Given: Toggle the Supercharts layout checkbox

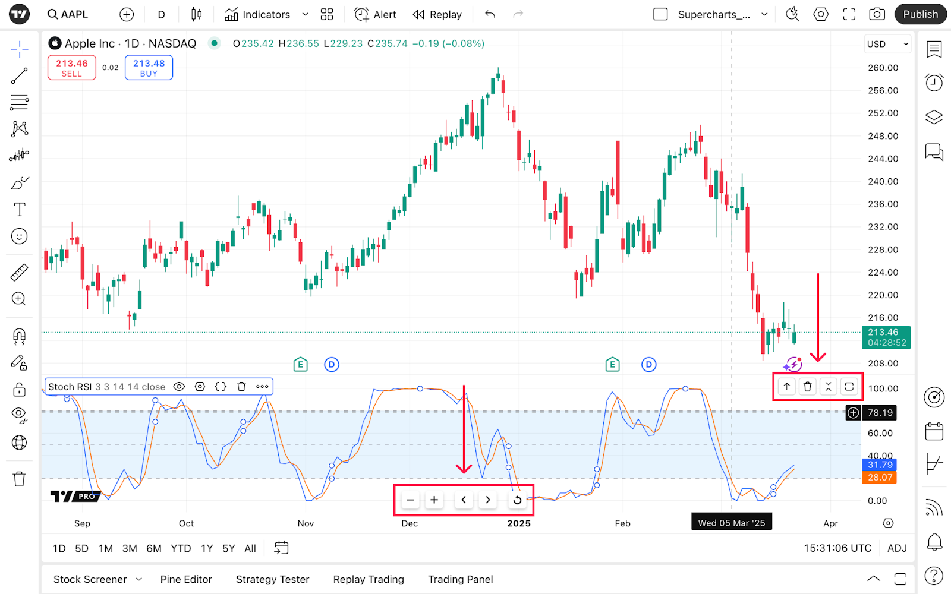Looking at the screenshot, I should pos(660,14).
